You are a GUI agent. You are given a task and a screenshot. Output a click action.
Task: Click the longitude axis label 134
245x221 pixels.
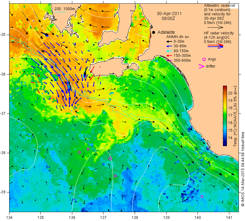click(9, 218)
